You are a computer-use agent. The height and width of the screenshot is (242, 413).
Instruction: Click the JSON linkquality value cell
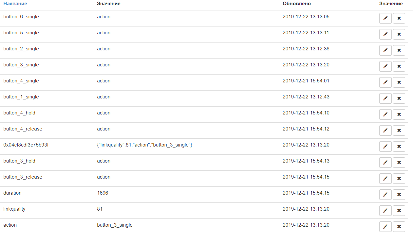click(144, 145)
